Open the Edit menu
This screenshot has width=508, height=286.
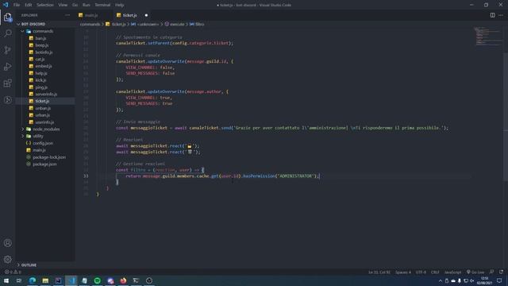pyautogui.click(x=29, y=5)
